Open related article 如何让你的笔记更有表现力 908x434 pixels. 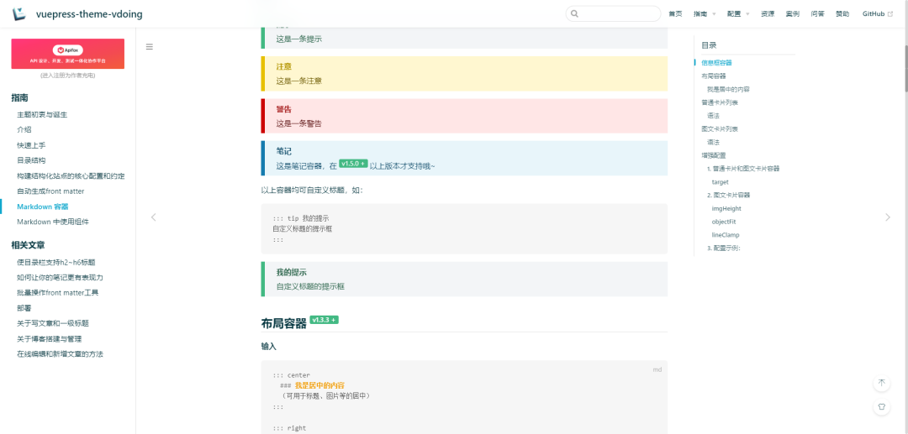point(61,277)
